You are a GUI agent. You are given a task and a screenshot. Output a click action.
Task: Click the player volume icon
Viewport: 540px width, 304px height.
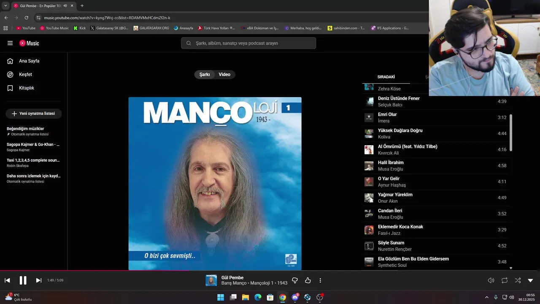click(491, 280)
